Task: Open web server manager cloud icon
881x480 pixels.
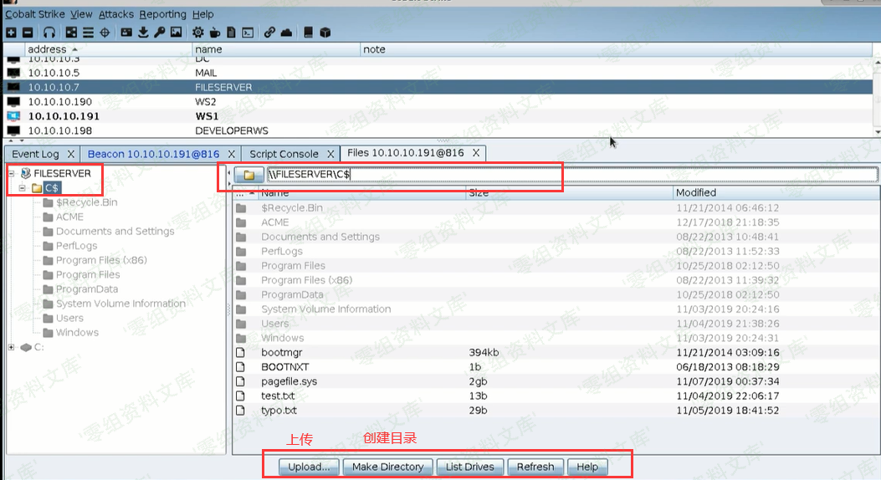Action: pyautogui.click(x=286, y=33)
